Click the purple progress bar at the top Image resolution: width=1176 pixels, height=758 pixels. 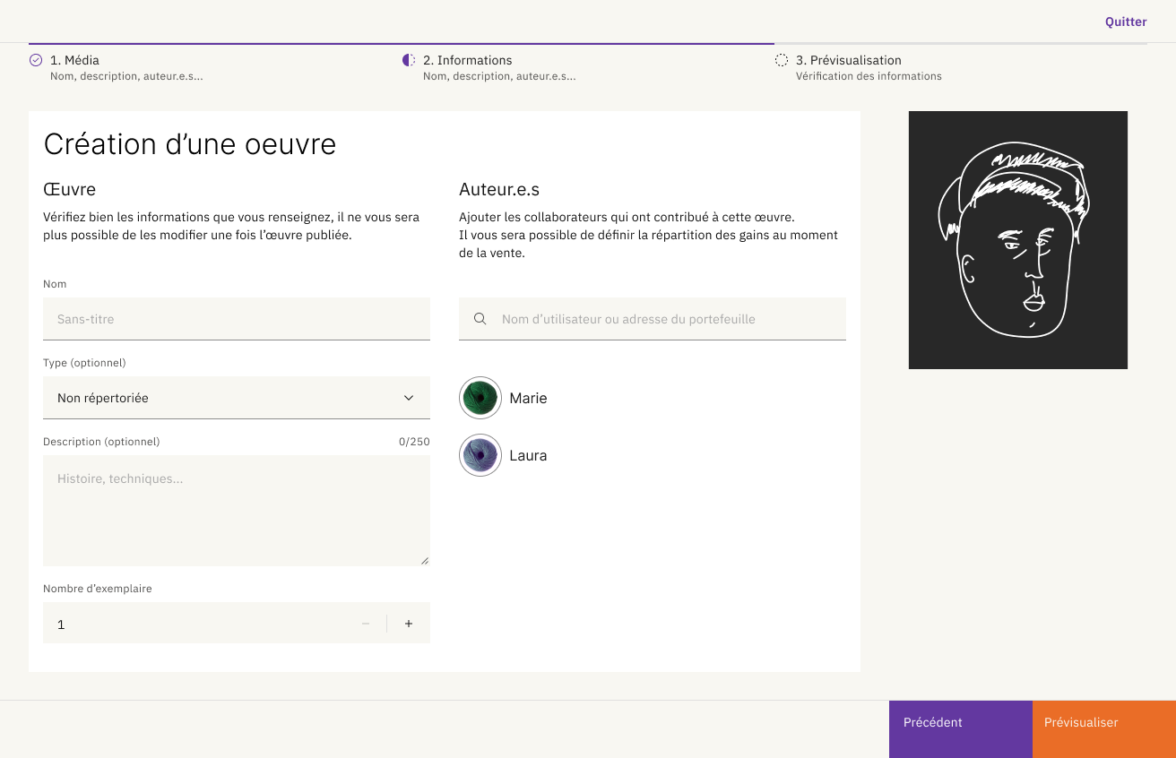402,40
